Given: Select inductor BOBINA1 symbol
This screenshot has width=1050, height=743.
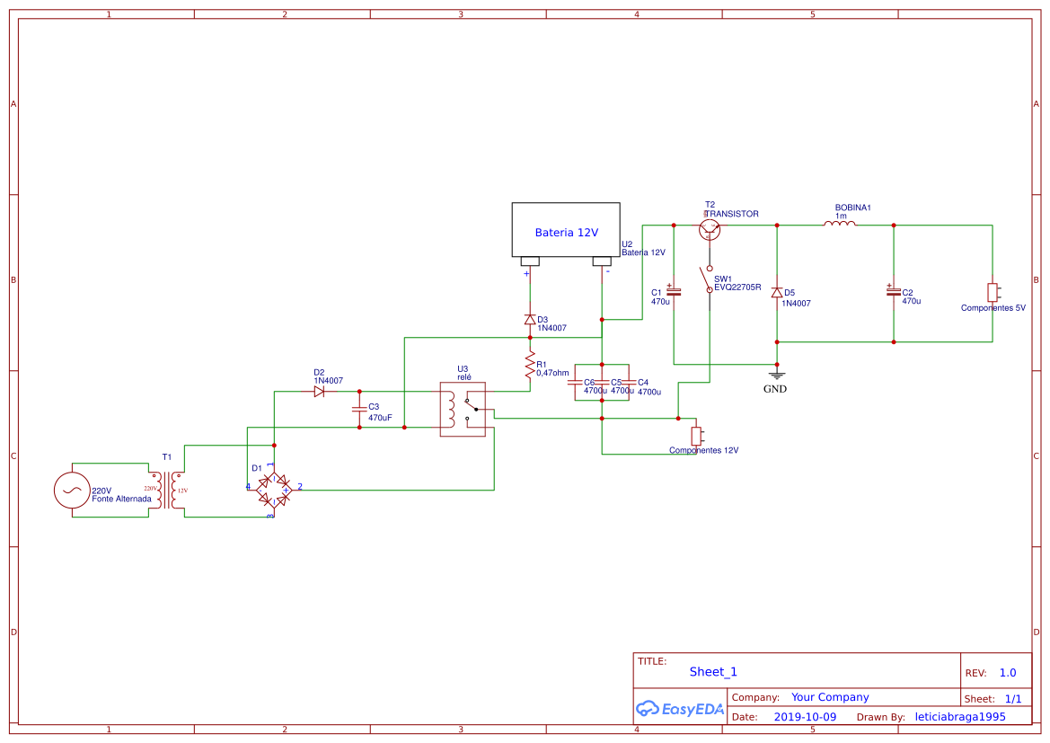Looking at the screenshot, I should pyautogui.click(x=840, y=224).
